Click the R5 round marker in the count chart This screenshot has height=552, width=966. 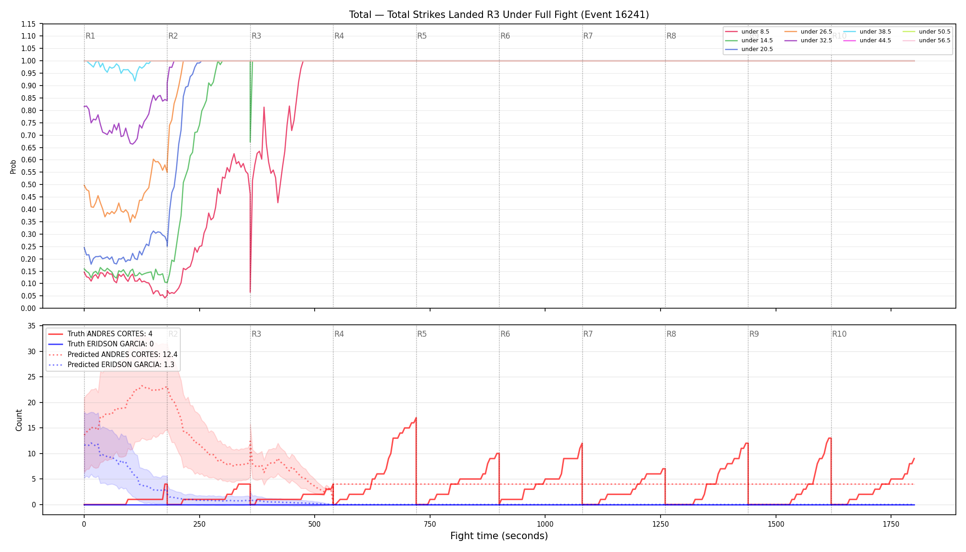[422, 334]
